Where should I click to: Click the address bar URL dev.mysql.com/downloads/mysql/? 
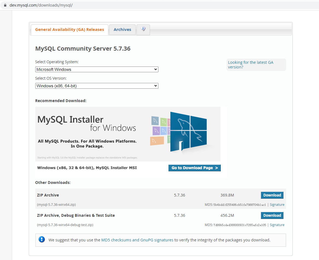coord(41,5)
